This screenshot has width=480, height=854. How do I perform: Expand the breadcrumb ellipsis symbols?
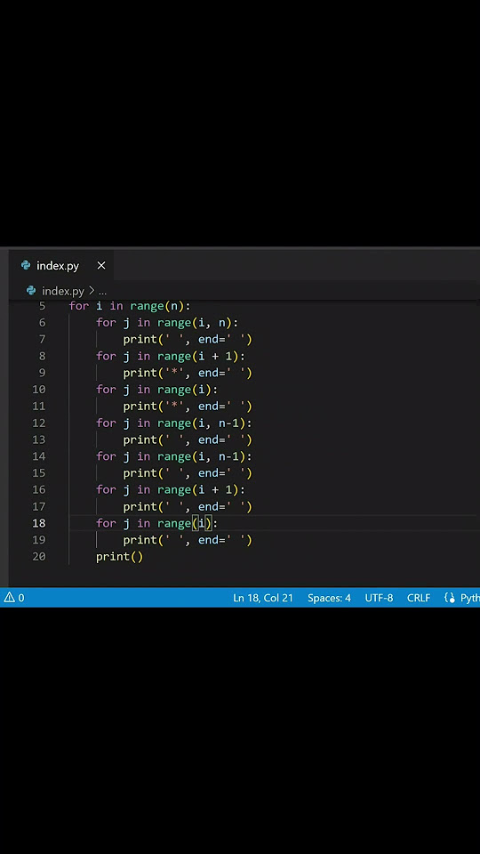[102, 292]
